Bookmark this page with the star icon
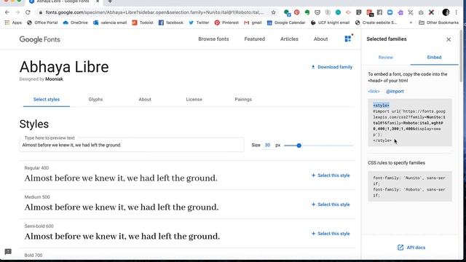 pos(274,12)
